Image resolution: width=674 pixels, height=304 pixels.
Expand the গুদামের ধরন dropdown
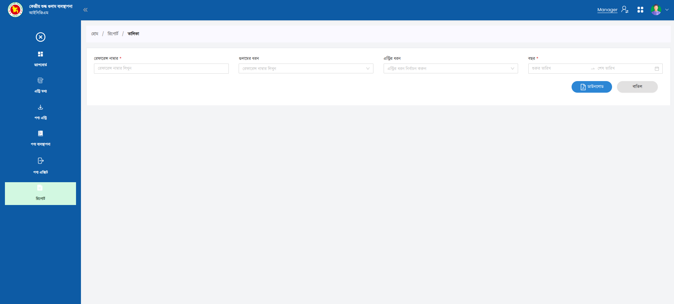pos(367,68)
